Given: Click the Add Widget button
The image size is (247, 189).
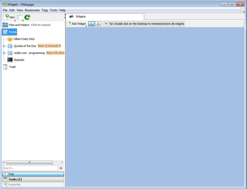Looking at the screenshot, I should pyautogui.click(x=77, y=24).
